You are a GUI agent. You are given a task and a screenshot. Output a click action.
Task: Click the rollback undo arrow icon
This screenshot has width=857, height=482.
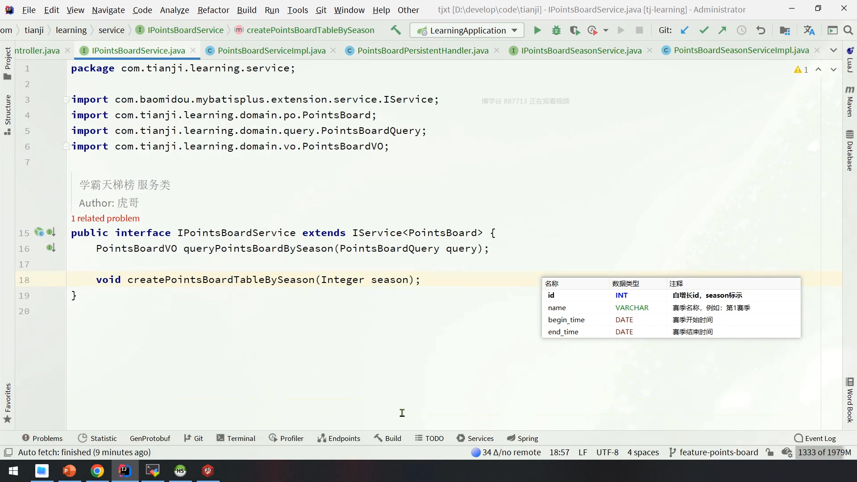(761, 30)
